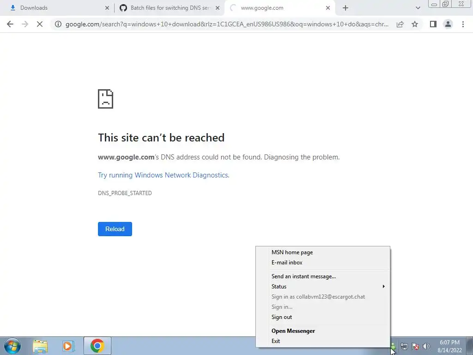This screenshot has width=473, height=355.
Task: Open the network tray icon
Action: tap(404, 346)
